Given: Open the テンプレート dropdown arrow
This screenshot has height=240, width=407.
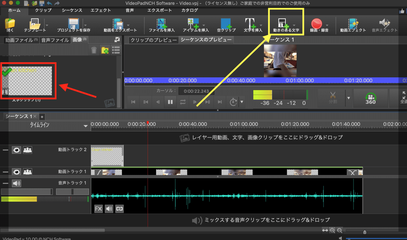Looking at the screenshot, I should [x=46, y=25].
